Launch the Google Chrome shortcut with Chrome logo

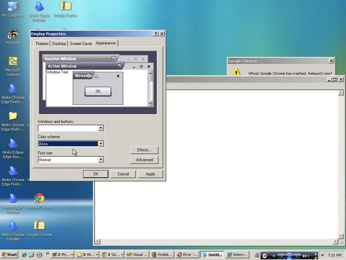click(40, 201)
